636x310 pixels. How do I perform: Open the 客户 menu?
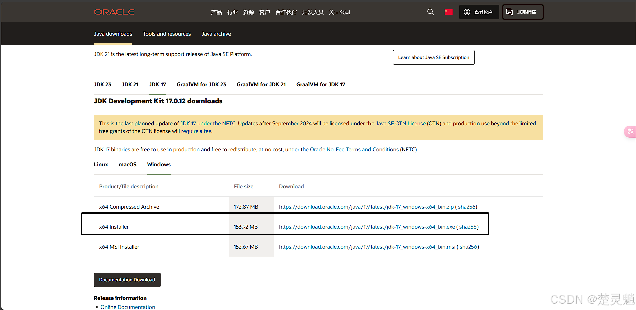[x=264, y=12]
